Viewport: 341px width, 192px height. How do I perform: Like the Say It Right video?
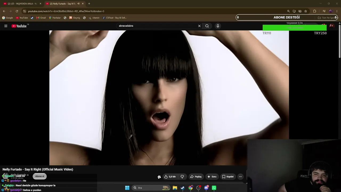click(x=170, y=177)
